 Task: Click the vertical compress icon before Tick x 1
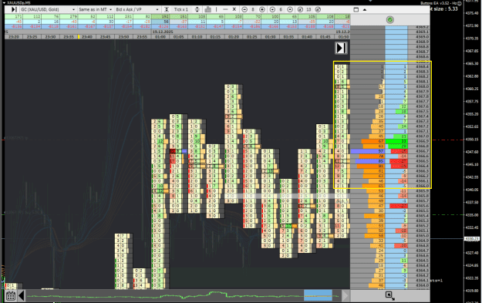point(167,9)
